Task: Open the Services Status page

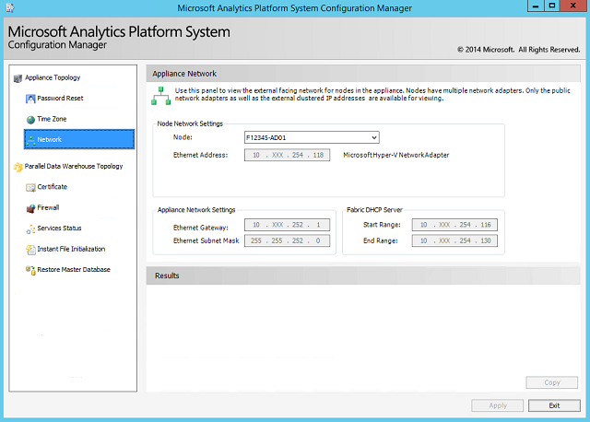Action: point(59,228)
